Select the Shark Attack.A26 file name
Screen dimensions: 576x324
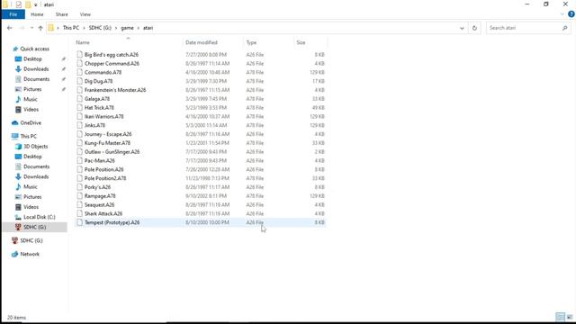click(103, 213)
